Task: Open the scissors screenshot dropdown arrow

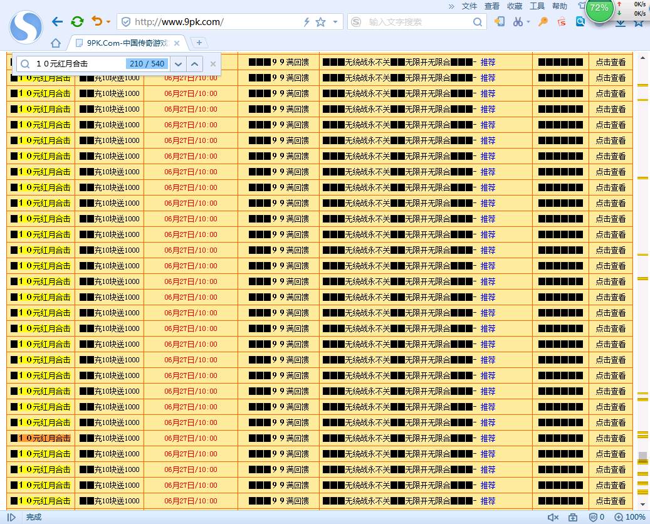Action: (x=528, y=21)
